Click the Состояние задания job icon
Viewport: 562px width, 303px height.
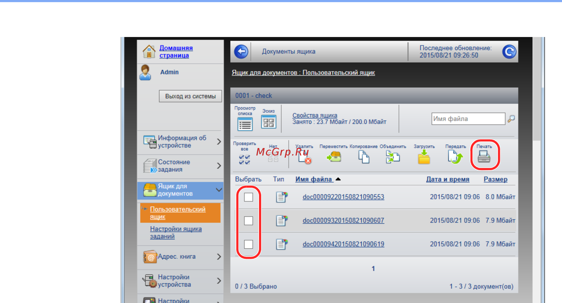pos(150,166)
